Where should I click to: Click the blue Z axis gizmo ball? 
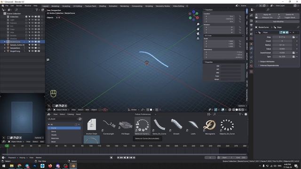coord(194,12)
